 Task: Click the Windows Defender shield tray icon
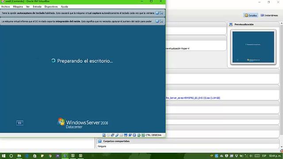coord(226,156)
